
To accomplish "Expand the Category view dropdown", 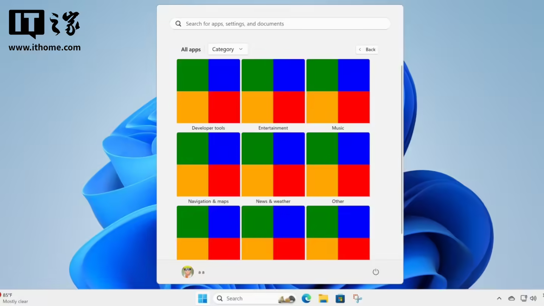I will (x=227, y=49).
